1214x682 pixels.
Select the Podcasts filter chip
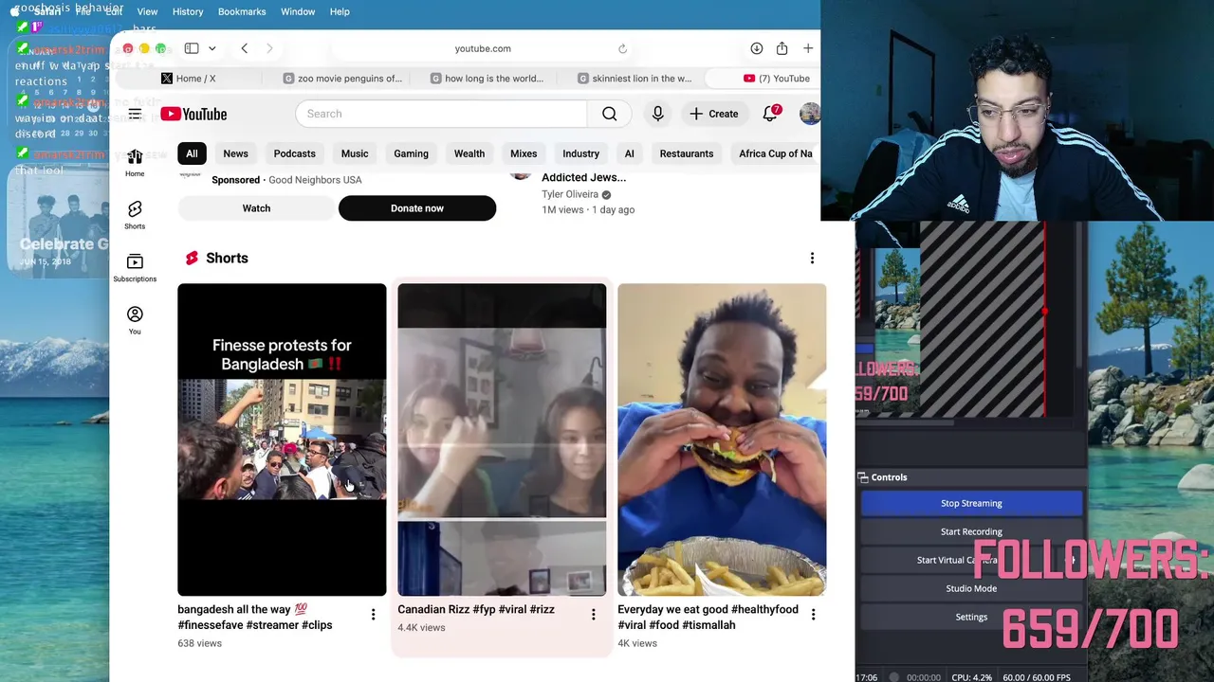[294, 153]
